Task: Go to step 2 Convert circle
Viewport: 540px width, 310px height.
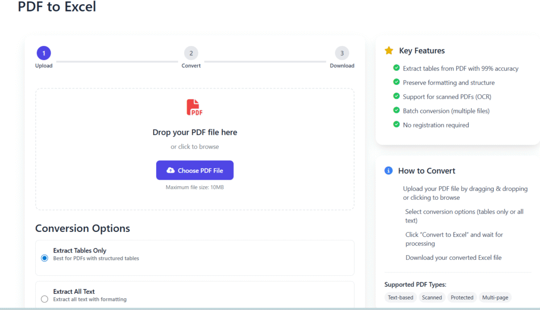Action: tap(191, 53)
